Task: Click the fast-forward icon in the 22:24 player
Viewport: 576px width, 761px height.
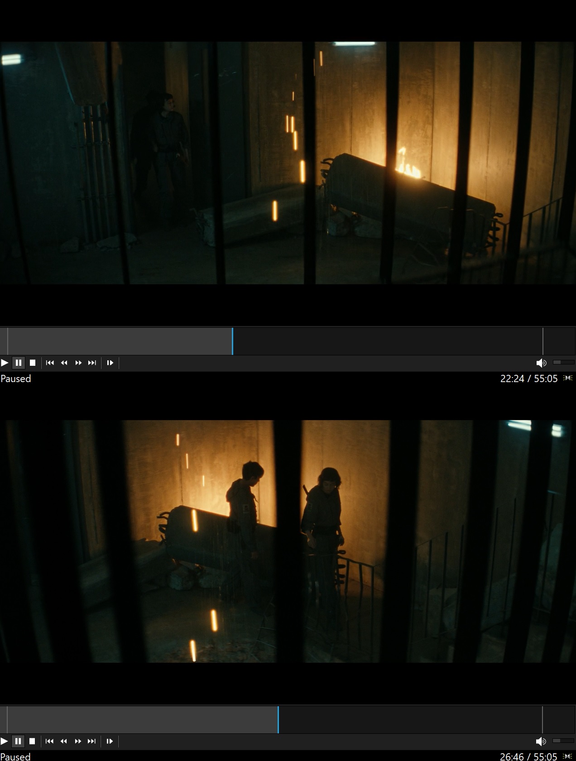Action: tap(78, 363)
